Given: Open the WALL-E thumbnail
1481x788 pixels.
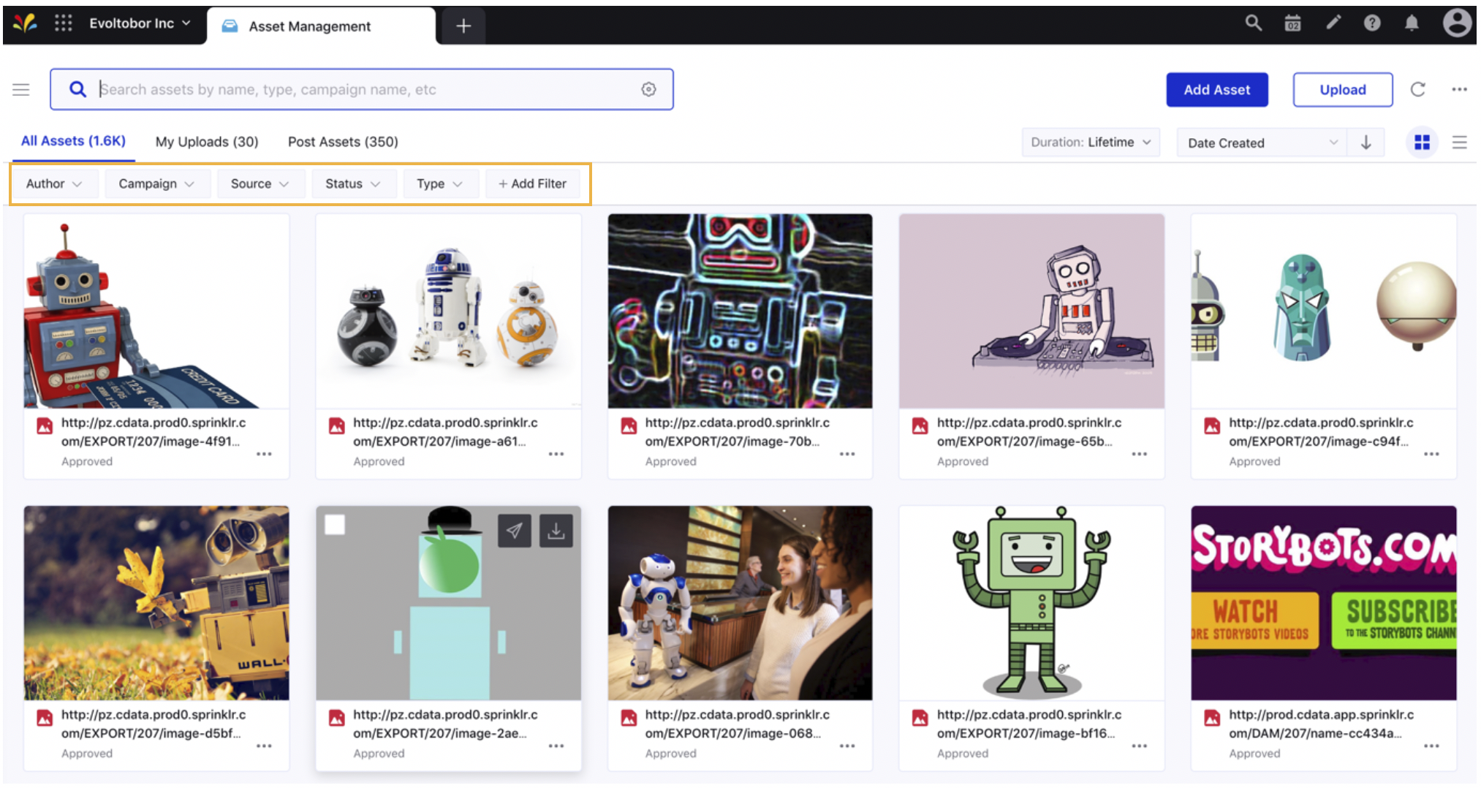Looking at the screenshot, I should coord(156,603).
